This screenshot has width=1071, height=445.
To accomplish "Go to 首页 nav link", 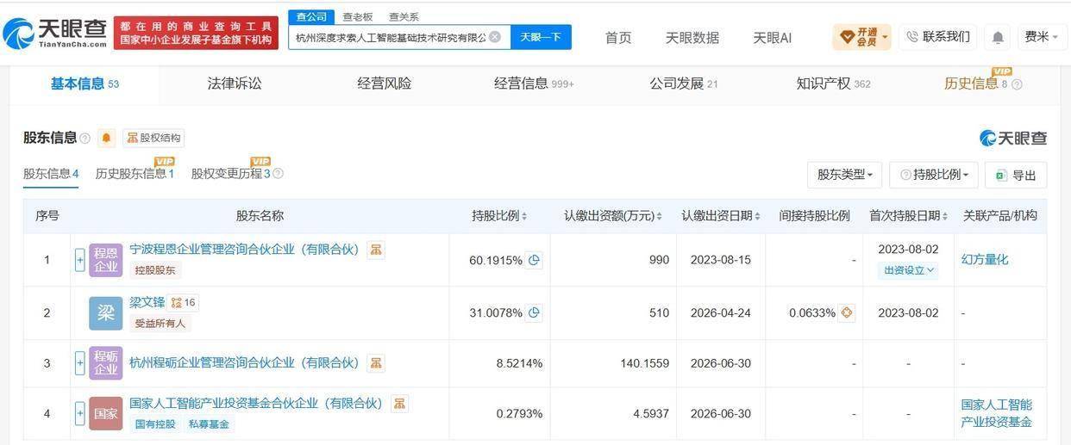I will click(x=618, y=38).
